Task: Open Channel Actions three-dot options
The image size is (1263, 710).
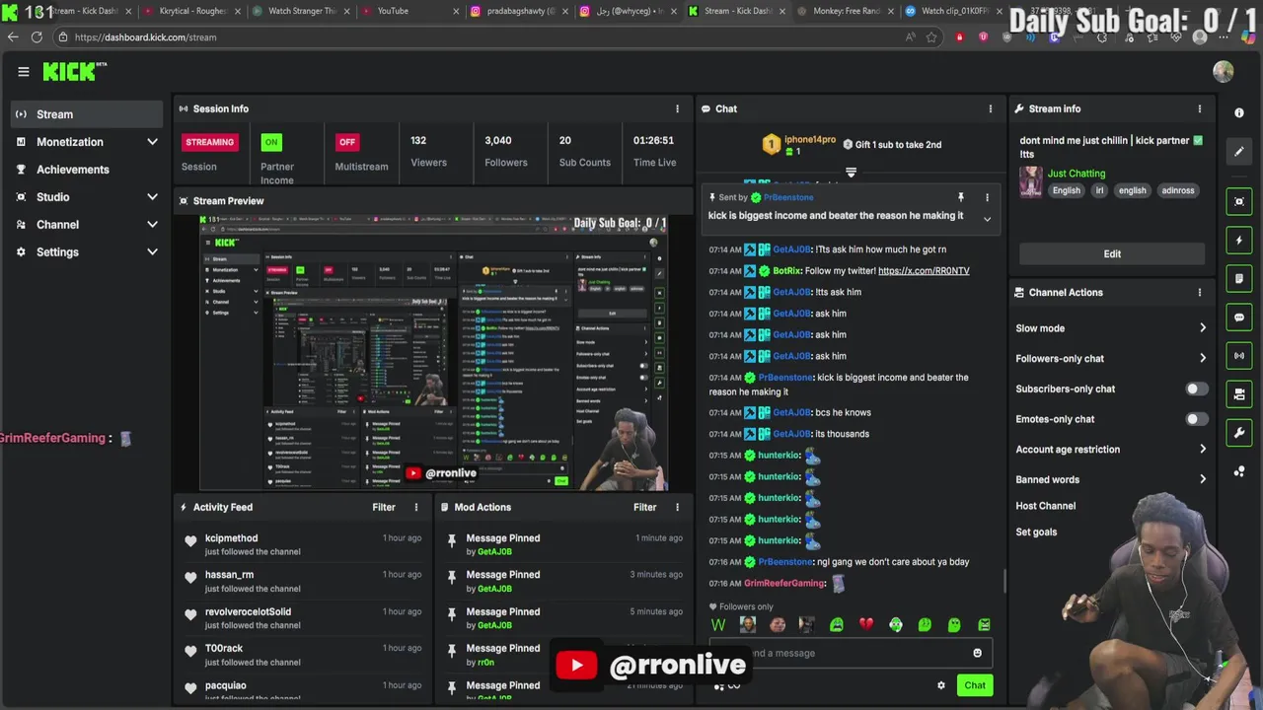Action: (1200, 292)
